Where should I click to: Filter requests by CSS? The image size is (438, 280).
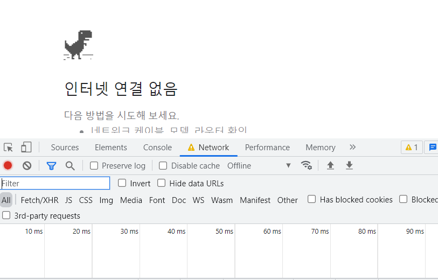click(x=86, y=200)
